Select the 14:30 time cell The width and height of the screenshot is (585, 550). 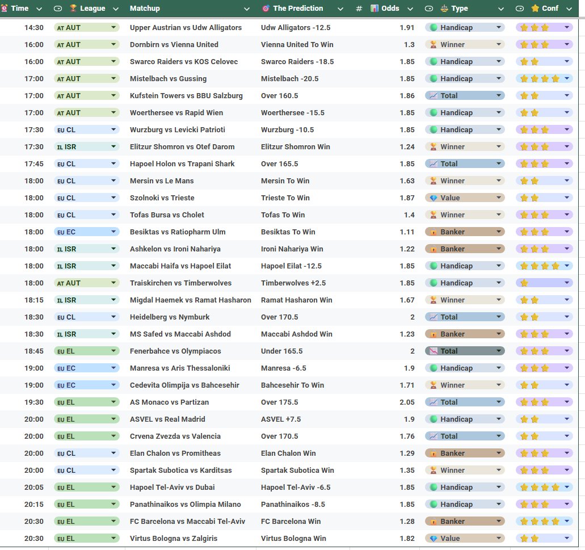[x=24, y=28]
